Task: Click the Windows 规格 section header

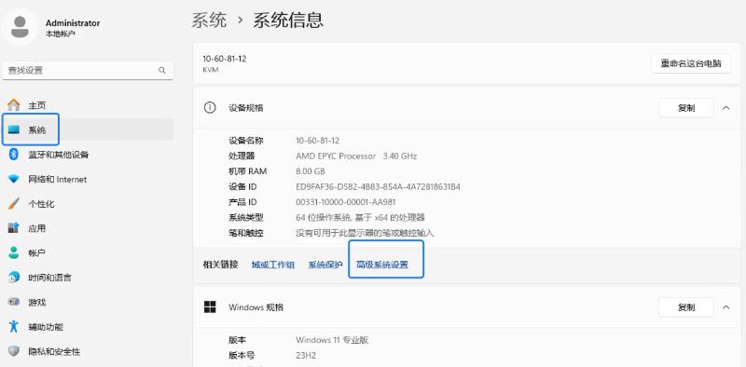Action: [x=256, y=307]
